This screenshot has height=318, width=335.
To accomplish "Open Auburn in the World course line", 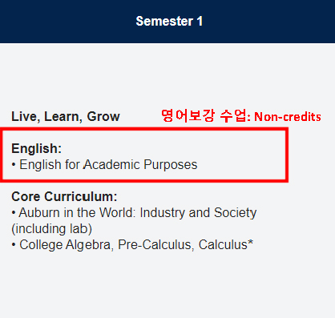I will (134, 220).
